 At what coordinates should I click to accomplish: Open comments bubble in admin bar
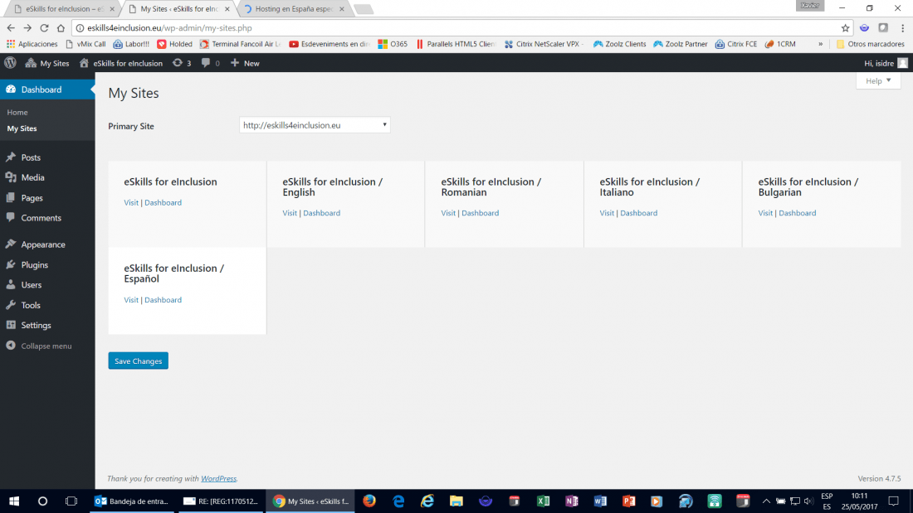[210, 63]
